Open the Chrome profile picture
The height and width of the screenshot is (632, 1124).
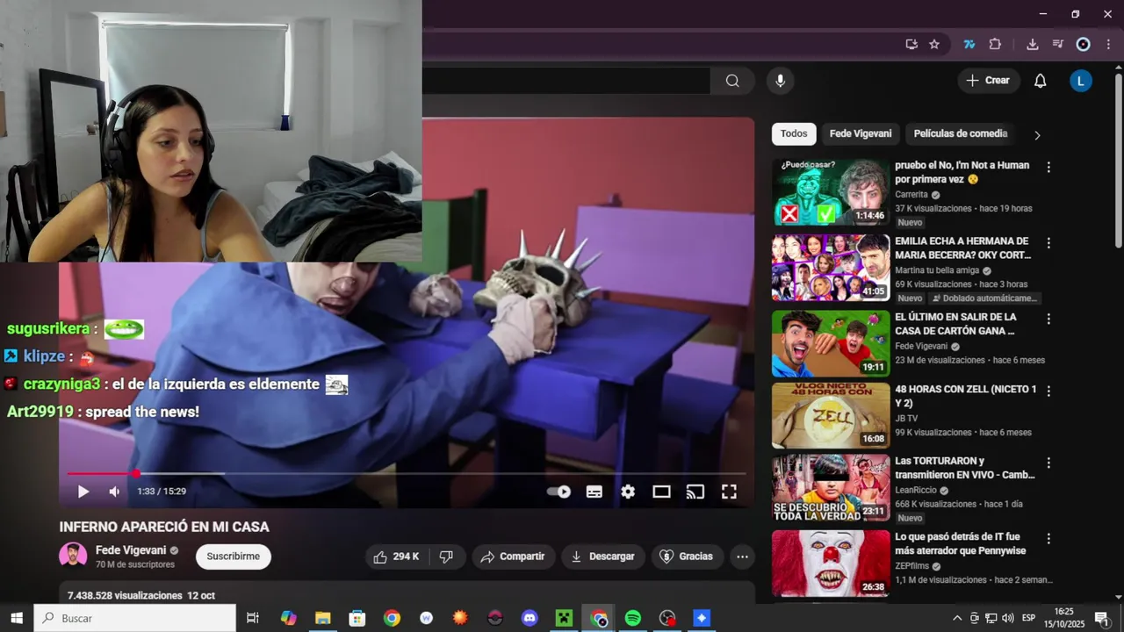pos(1084,44)
